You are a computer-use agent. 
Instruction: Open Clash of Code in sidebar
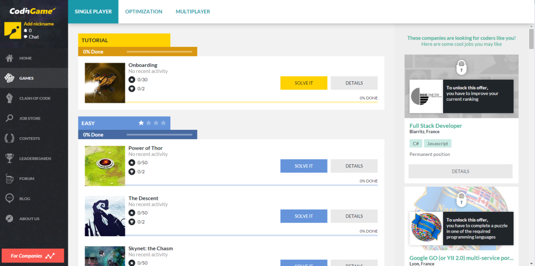(34, 98)
